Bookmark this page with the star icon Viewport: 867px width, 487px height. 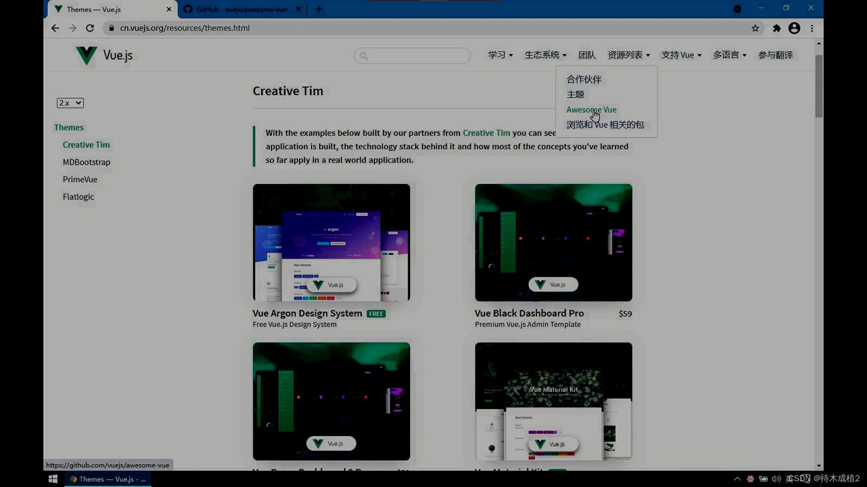(755, 28)
